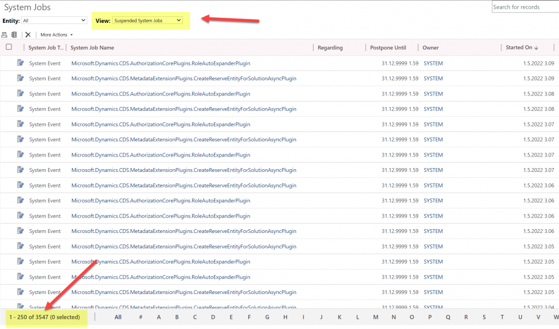Sort by the Regarding column header
Viewport: 559px width, 329px height.
[x=330, y=47]
